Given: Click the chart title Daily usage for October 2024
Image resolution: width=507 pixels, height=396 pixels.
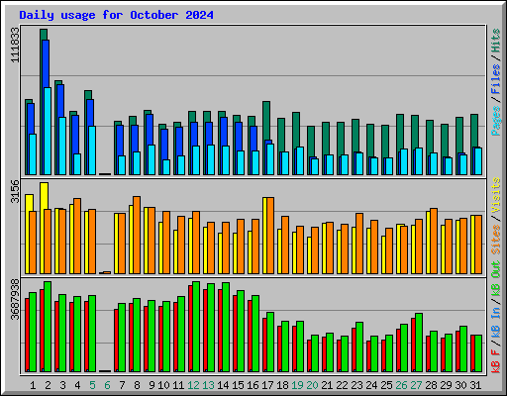Looking at the screenshot, I should coord(116,15).
